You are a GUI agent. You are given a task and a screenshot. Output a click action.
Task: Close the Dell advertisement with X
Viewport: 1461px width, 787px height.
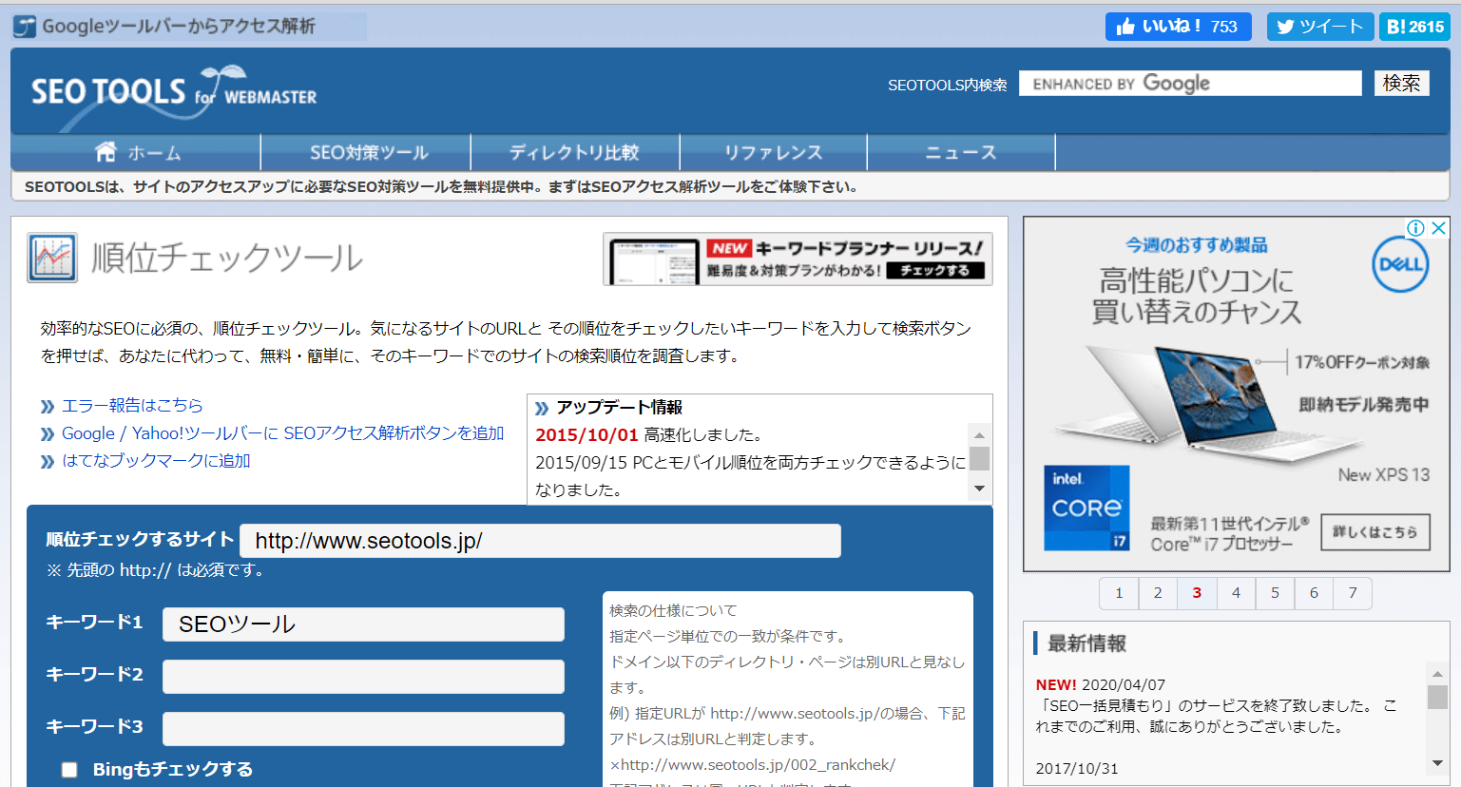click(x=1439, y=228)
